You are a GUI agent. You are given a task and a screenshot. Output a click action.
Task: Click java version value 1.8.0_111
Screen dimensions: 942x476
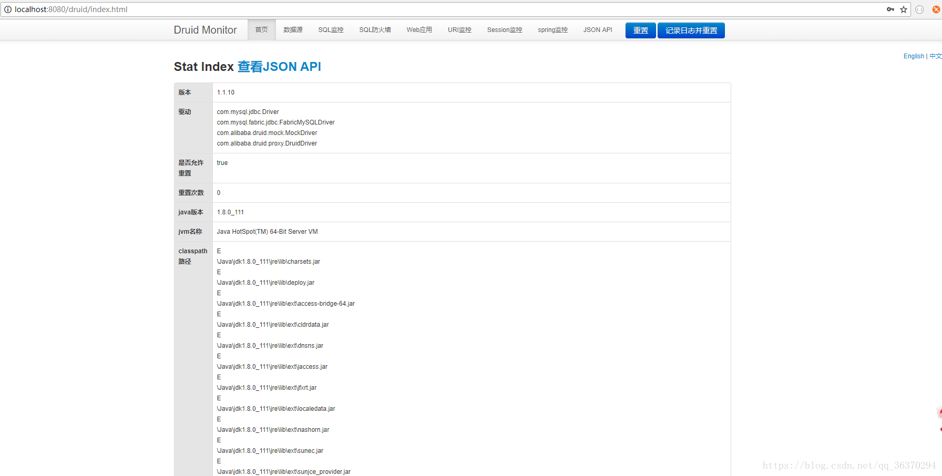click(x=230, y=212)
